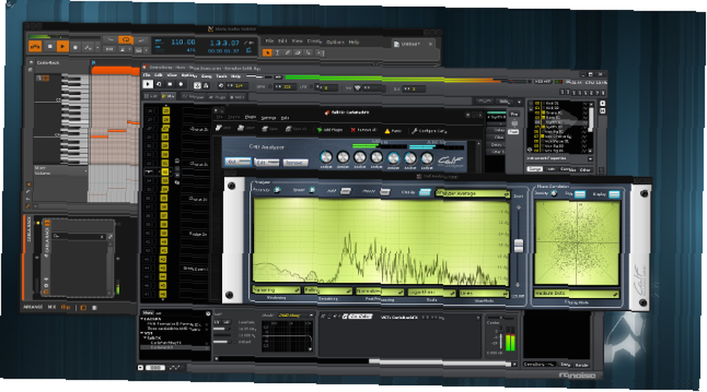Click the Renoise loop pattern button
The width and height of the screenshot is (707, 392).
coord(158,84)
